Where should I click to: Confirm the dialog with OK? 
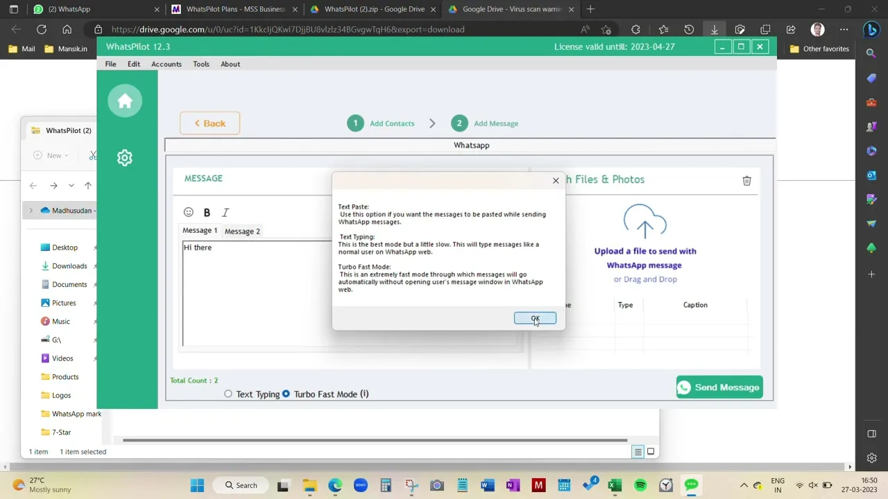(535, 318)
